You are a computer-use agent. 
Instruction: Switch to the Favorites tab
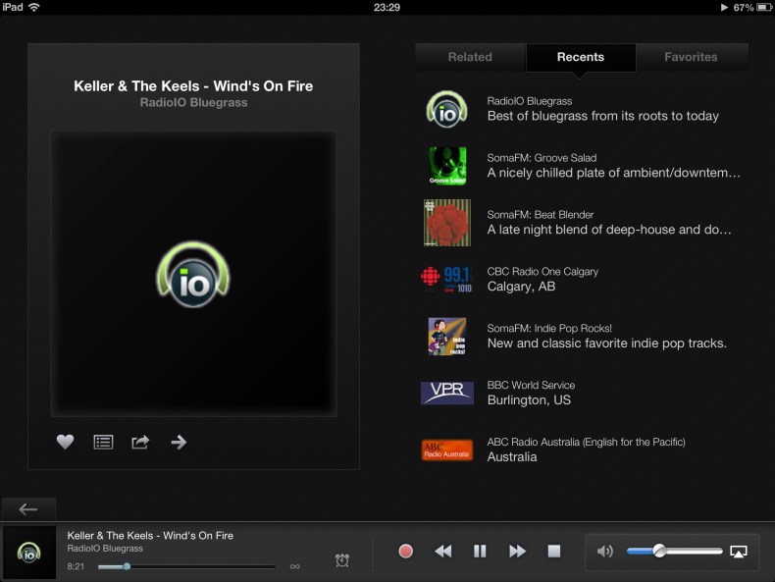pos(691,57)
